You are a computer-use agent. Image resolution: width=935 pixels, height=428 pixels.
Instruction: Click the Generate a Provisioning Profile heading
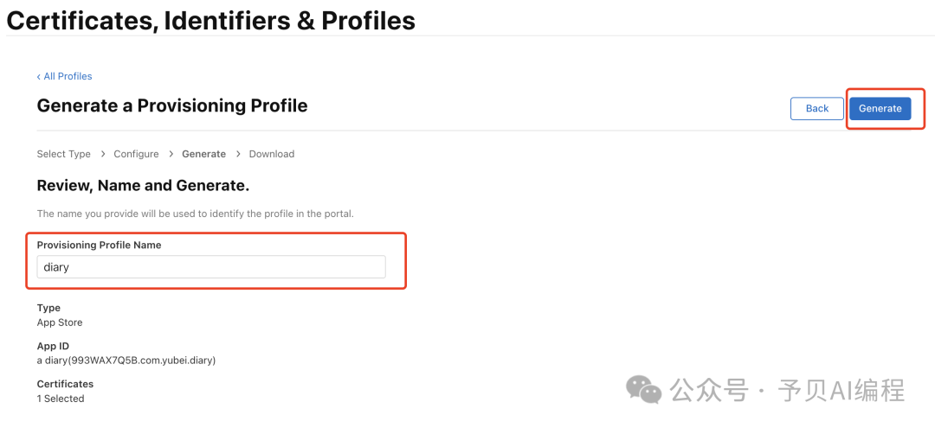point(172,105)
